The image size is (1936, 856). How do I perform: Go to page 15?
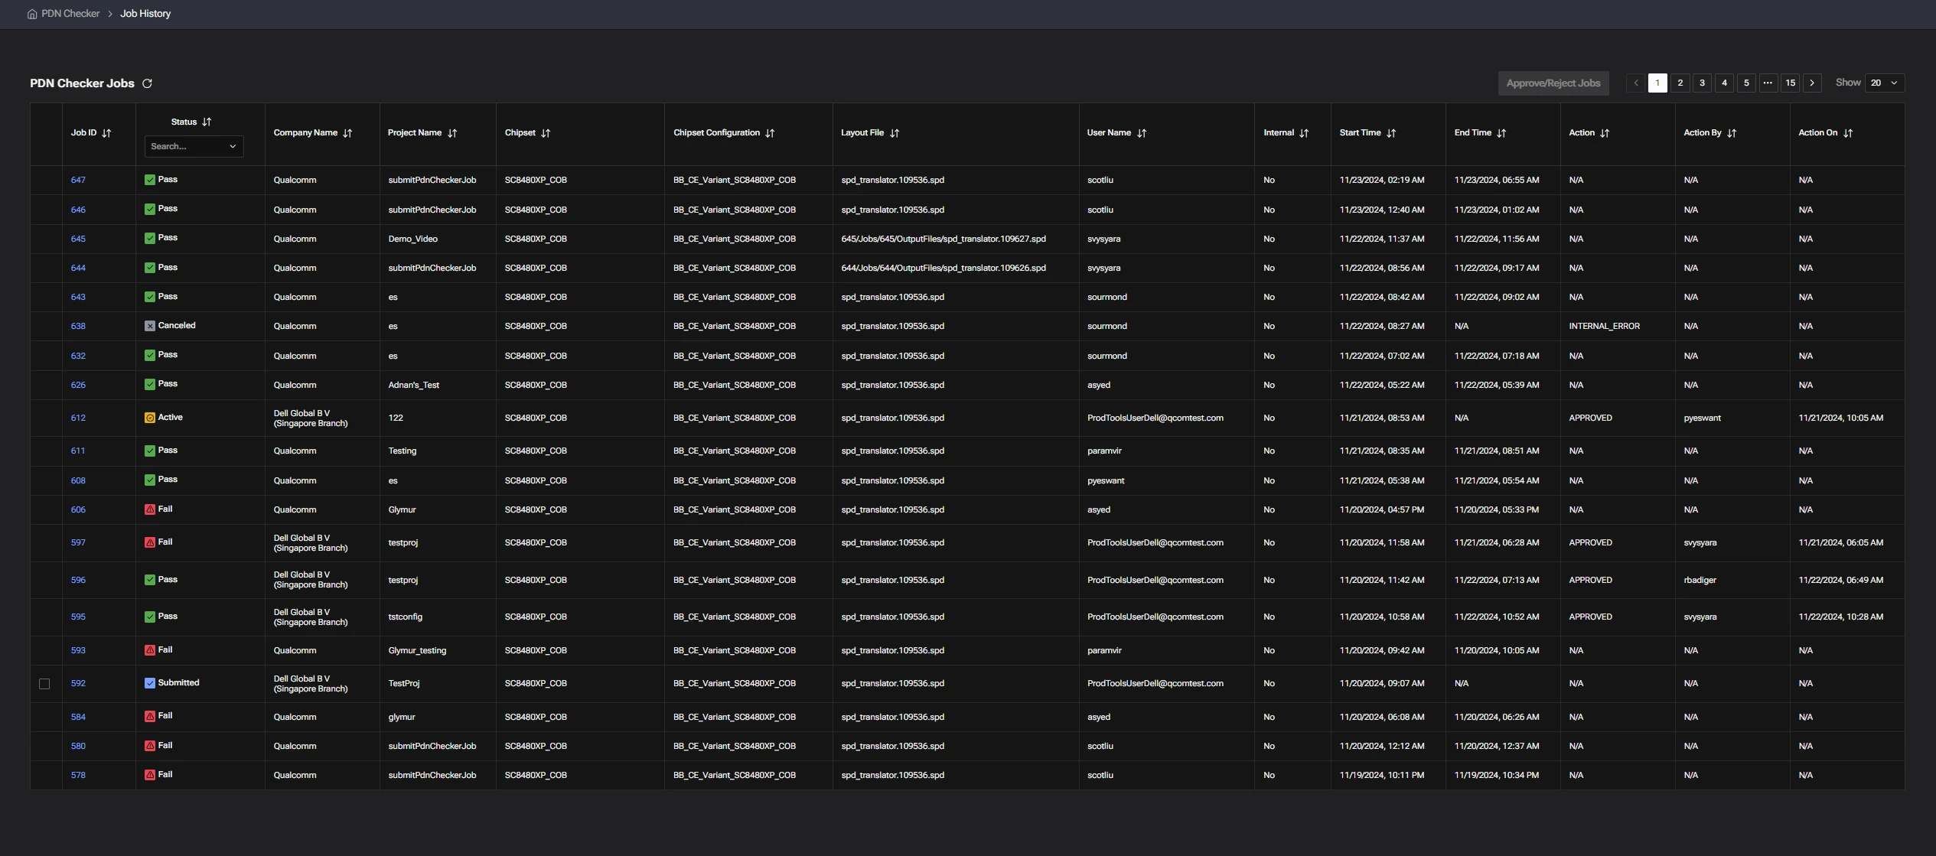(1790, 83)
